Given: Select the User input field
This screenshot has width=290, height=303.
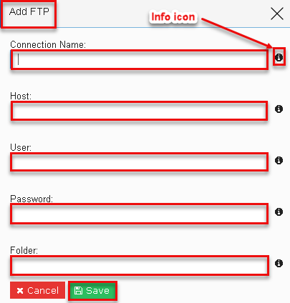Looking at the screenshot, I should (x=139, y=162).
